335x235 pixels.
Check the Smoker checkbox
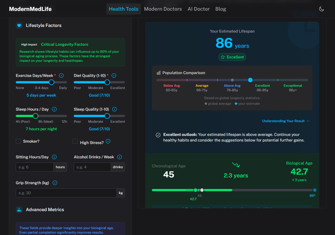tap(18, 141)
